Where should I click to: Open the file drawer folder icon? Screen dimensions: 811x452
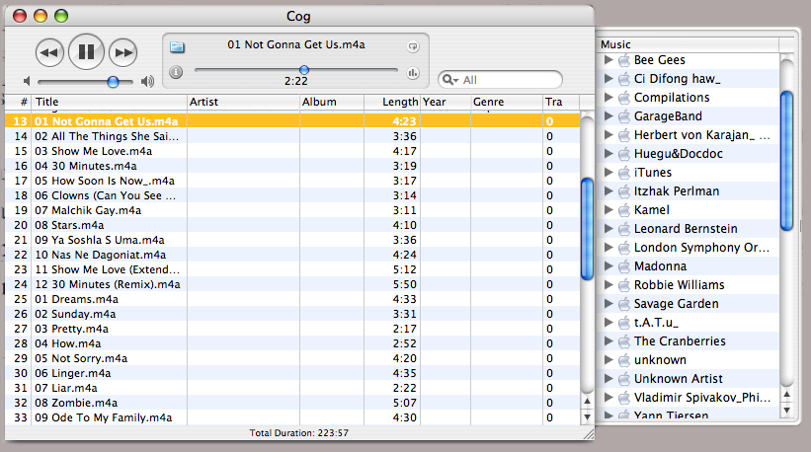[177, 47]
